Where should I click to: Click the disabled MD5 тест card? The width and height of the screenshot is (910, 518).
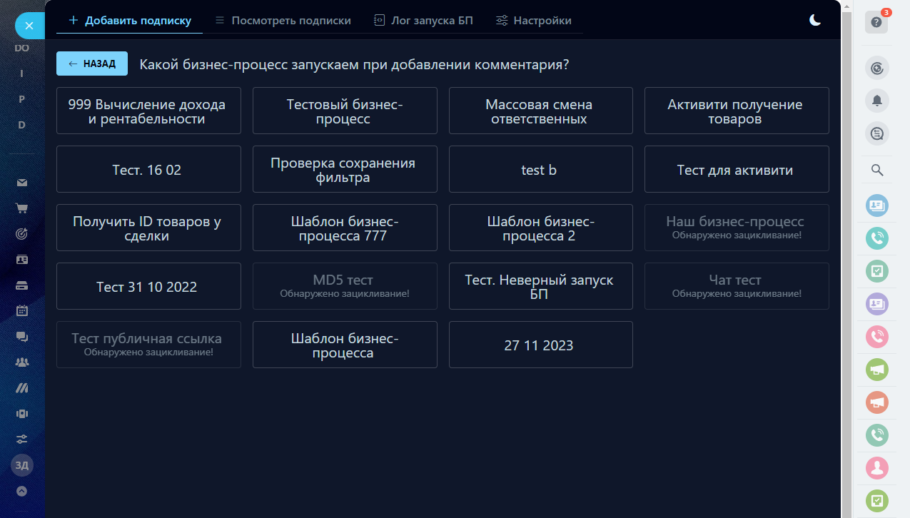(345, 286)
